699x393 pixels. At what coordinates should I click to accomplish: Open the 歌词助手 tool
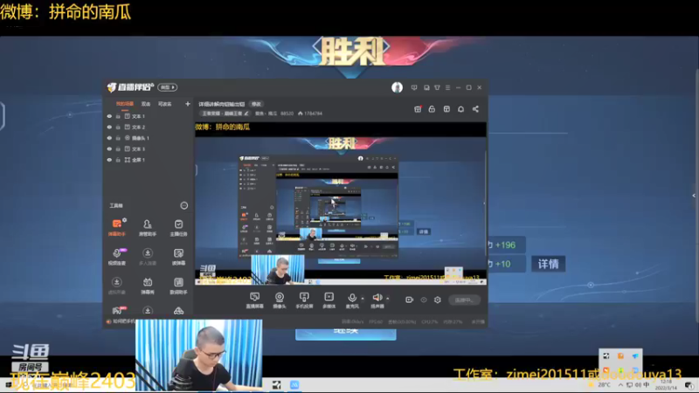[x=178, y=286]
